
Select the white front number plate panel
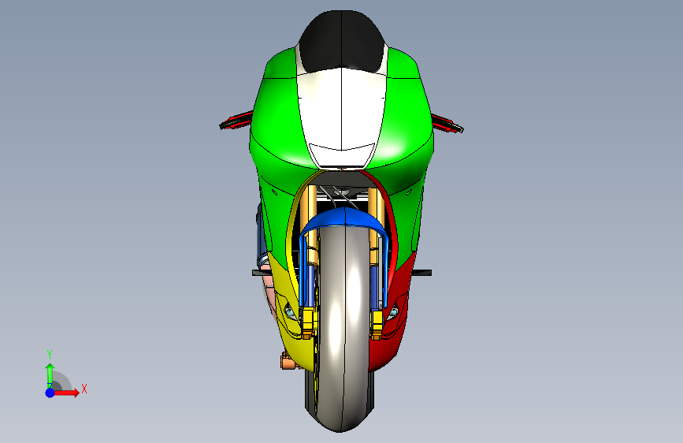coord(342,117)
